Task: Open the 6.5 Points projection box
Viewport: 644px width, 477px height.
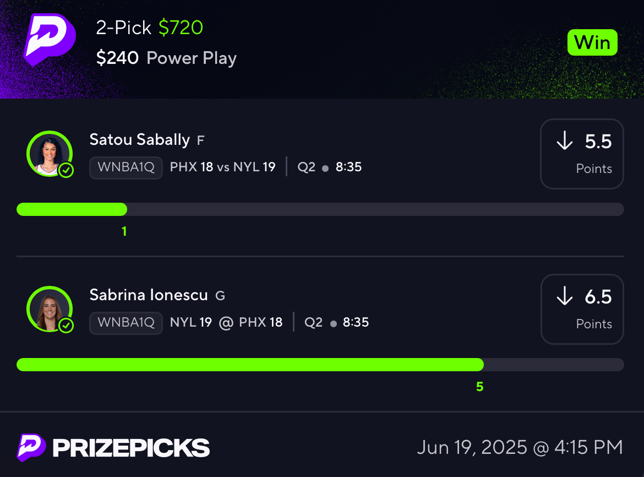Action: pyautogui.click(x=582, y=310)
